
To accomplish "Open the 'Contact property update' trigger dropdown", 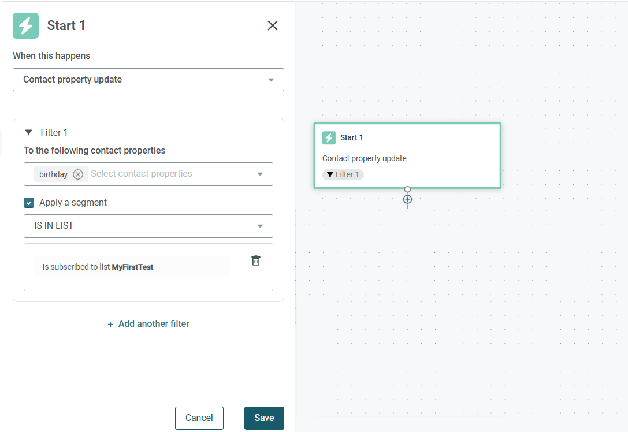I will tap(148, 80).
